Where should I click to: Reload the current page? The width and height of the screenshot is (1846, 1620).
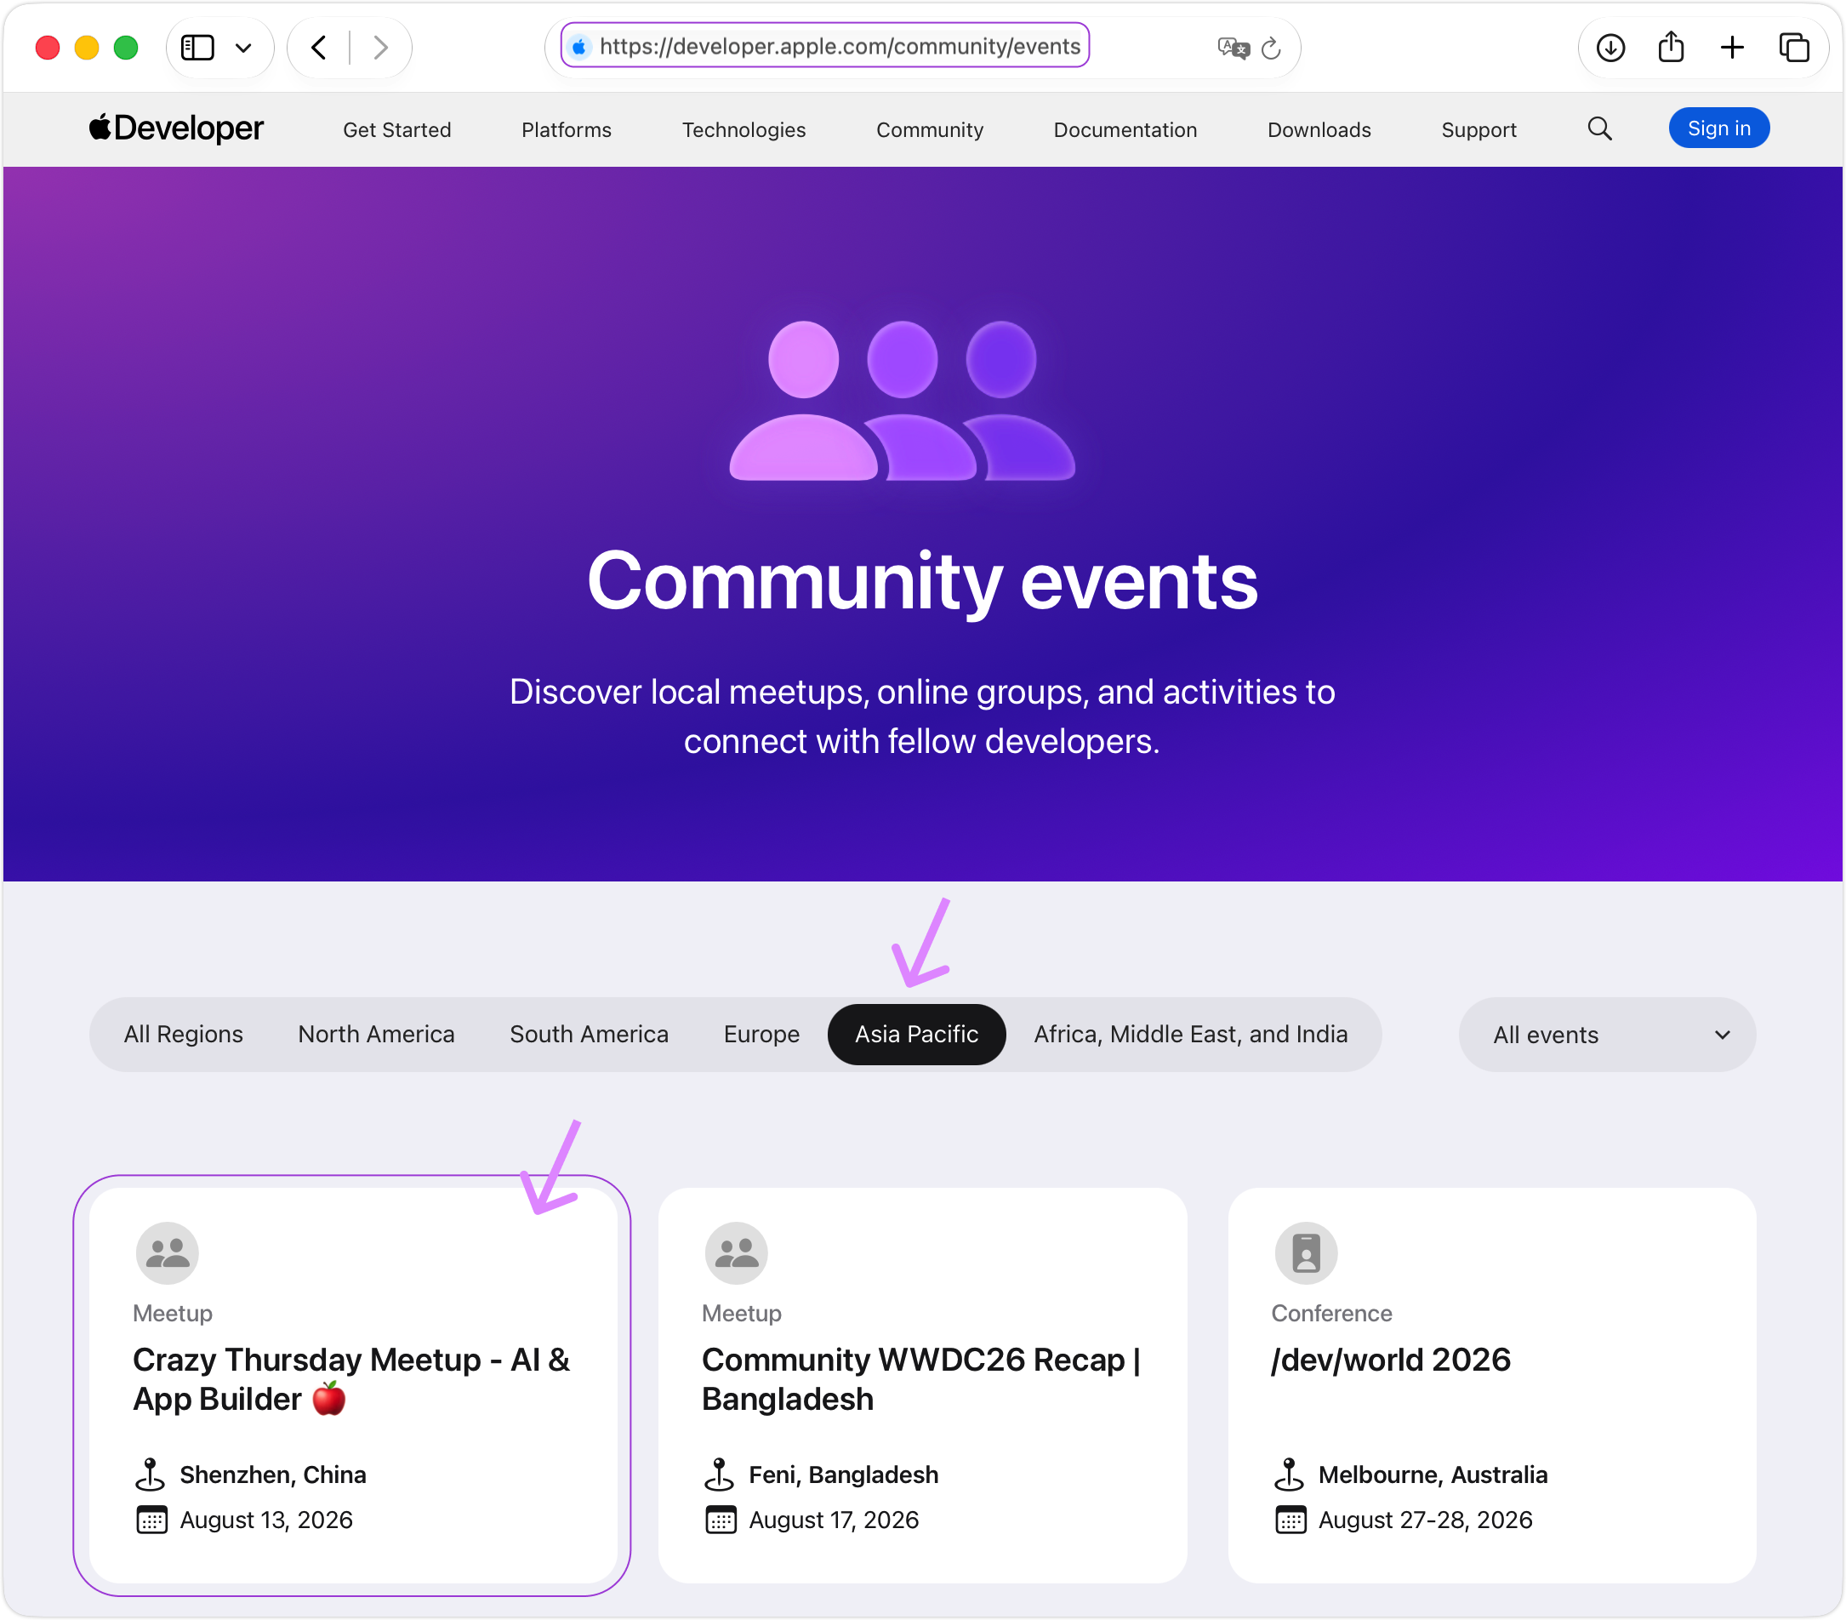pyautogui.click(x=1271, y=48)
